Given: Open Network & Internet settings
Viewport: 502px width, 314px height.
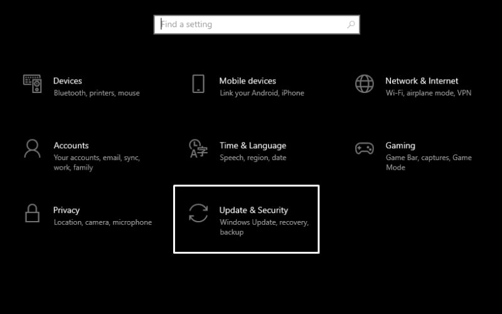Looking at the screenshot, I should (x=422, y=81).
